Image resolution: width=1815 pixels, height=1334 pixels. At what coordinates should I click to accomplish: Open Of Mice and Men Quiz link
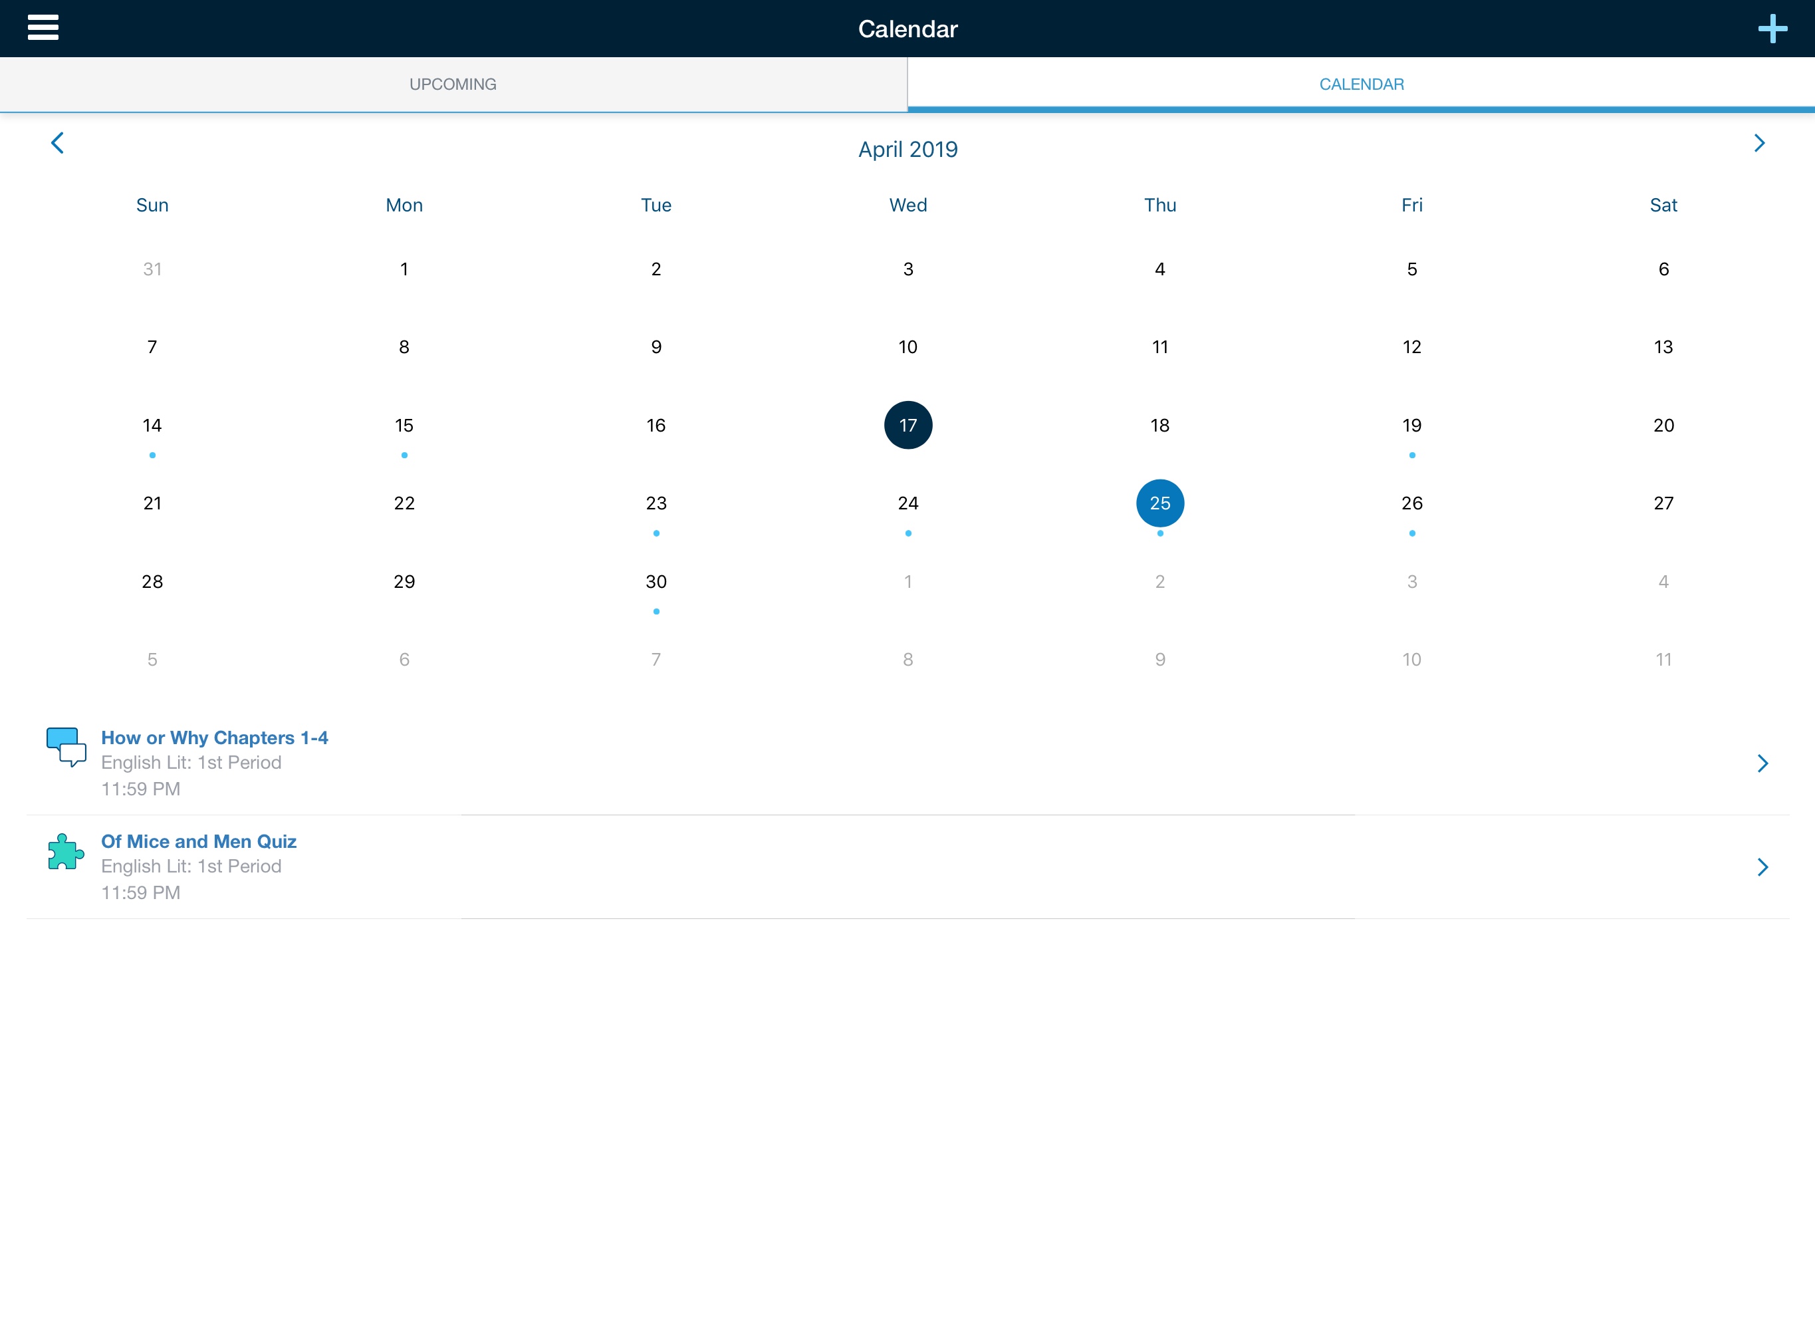[x=199, y=841]
